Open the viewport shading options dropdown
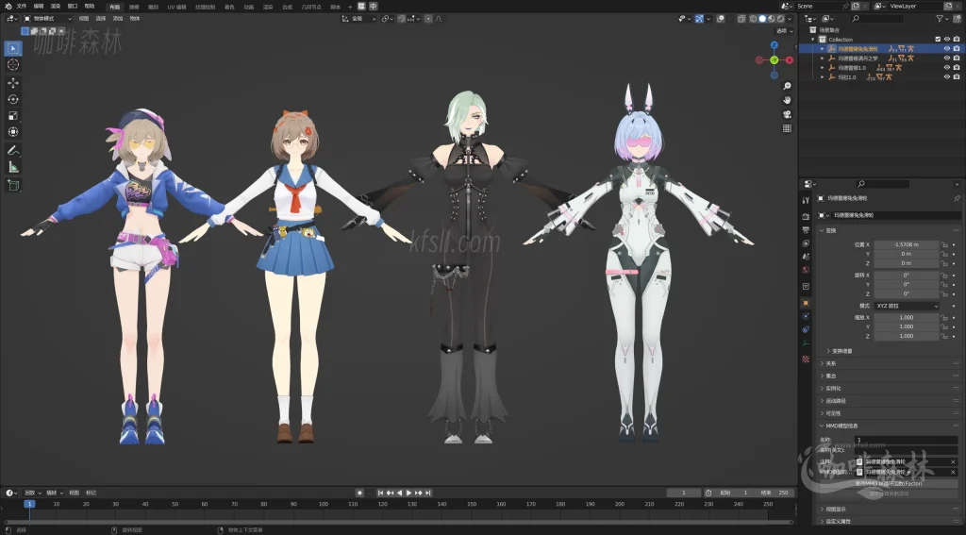 point(791,19)
